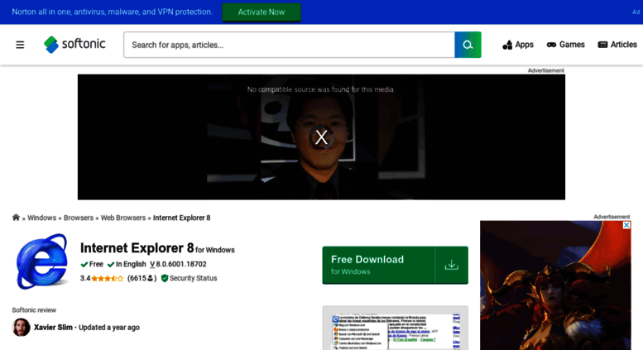This screenshot has width=643, height=350.
Task: Close the sidebar ad with X icon
Action: [626, 225]
